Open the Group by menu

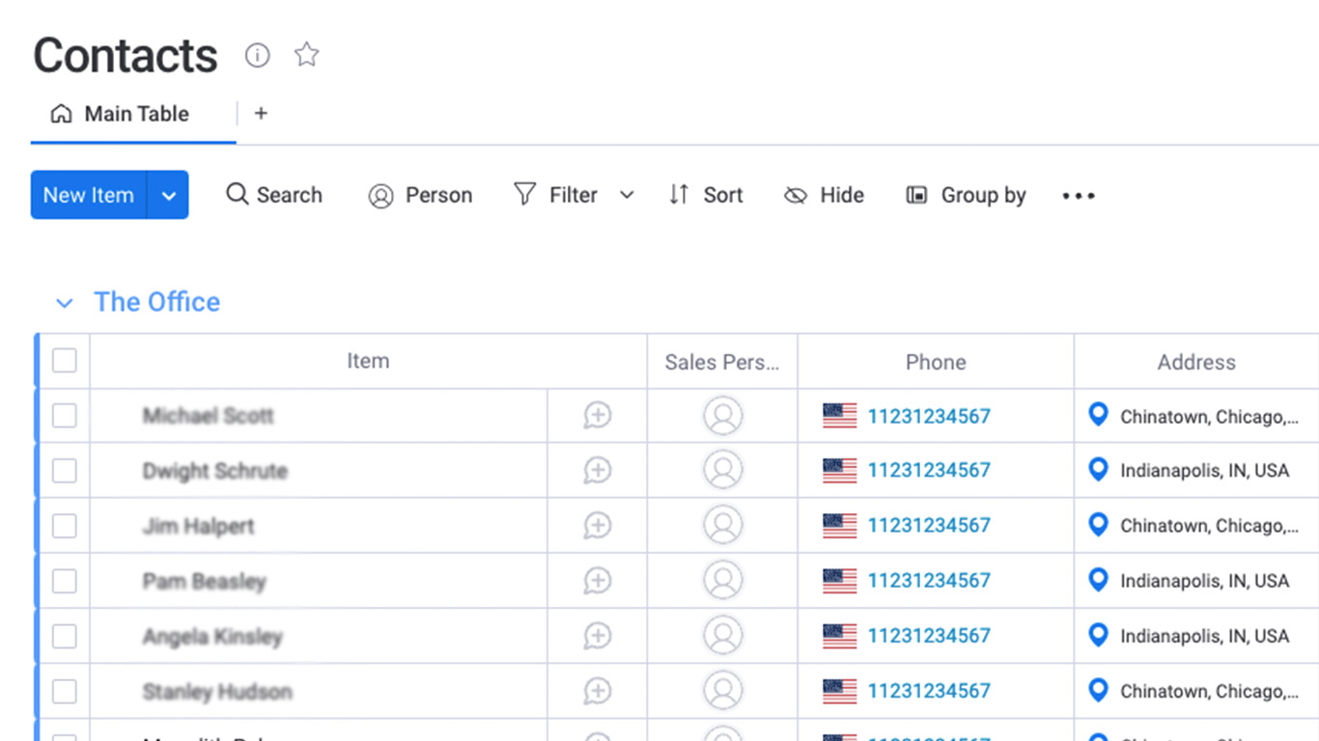coord(966,196)
